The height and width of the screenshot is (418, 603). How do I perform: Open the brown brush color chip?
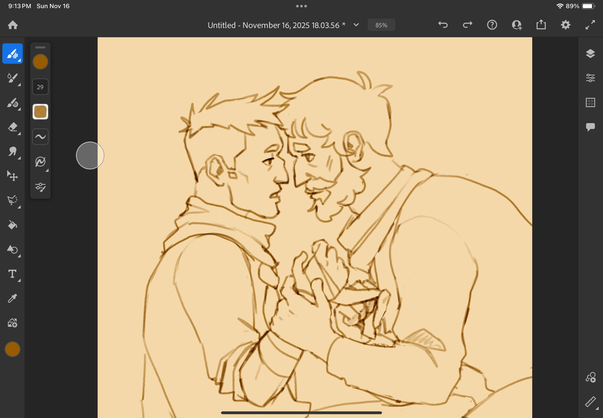(40, 62)
